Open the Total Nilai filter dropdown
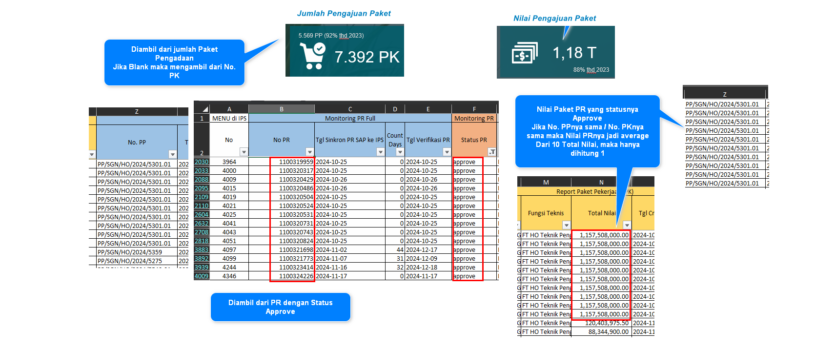The width and height of the screenshot is (815, 351). pyautogui.click(x=627, y=225)
